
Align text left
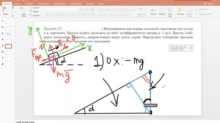tap(100, 14)
